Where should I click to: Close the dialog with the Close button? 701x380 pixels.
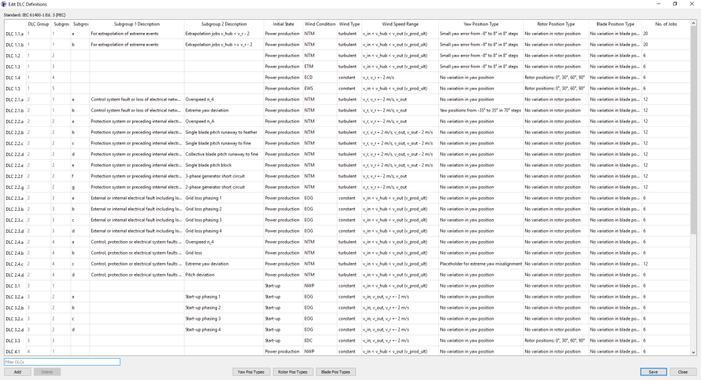click(x=683, y=372)
